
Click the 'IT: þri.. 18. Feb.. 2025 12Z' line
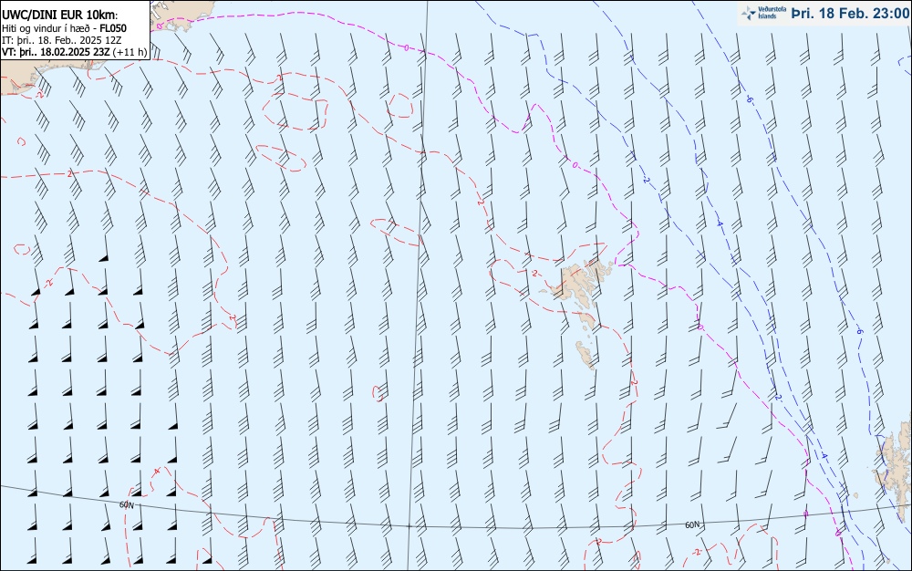pyautogui.click(x=62, y=40)
